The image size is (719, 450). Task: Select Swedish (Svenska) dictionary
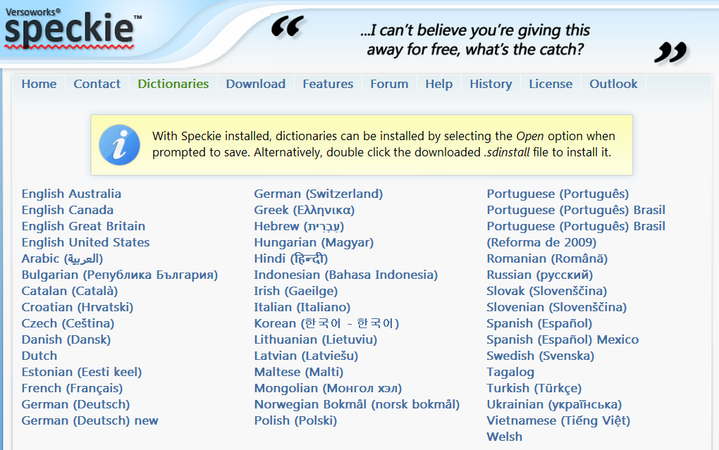pyautogui.click(x=540, y=356)
